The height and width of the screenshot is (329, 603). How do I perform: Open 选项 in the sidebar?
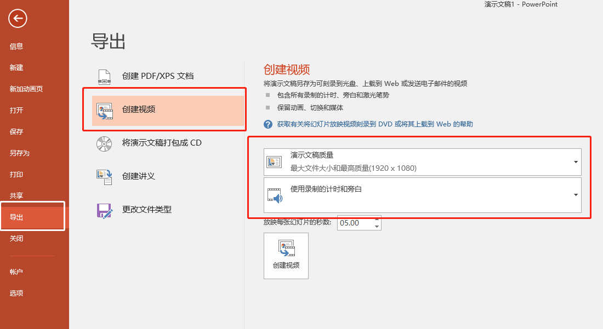pos(16,293)
